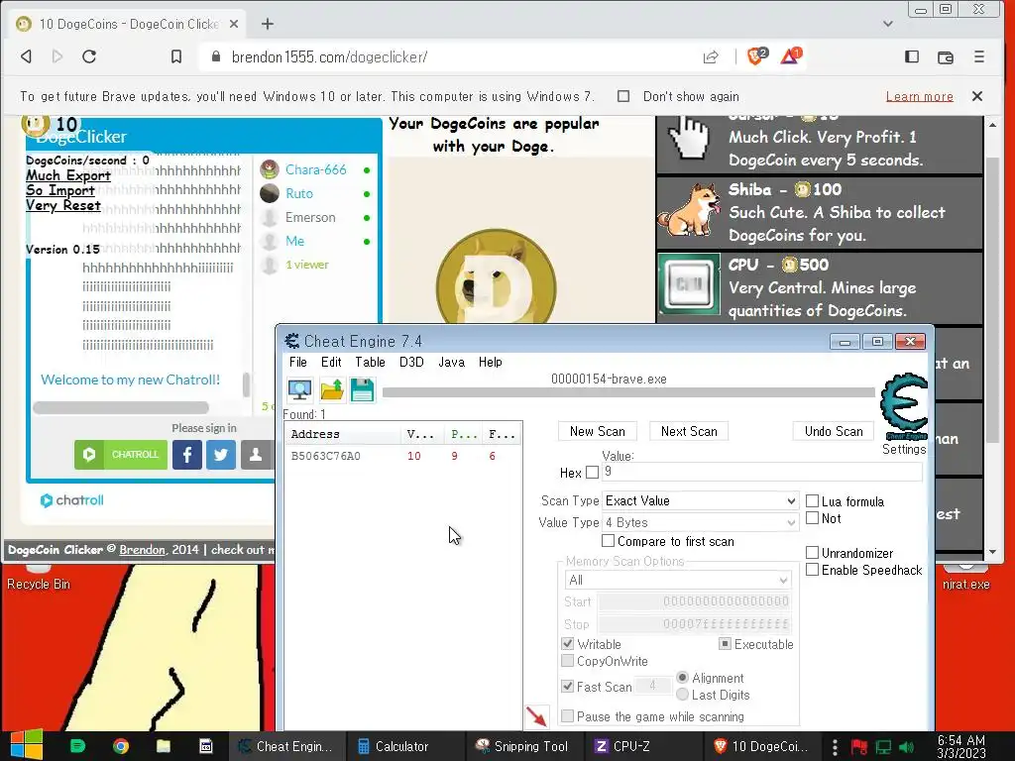Open Brave hamburger menu

978,56
